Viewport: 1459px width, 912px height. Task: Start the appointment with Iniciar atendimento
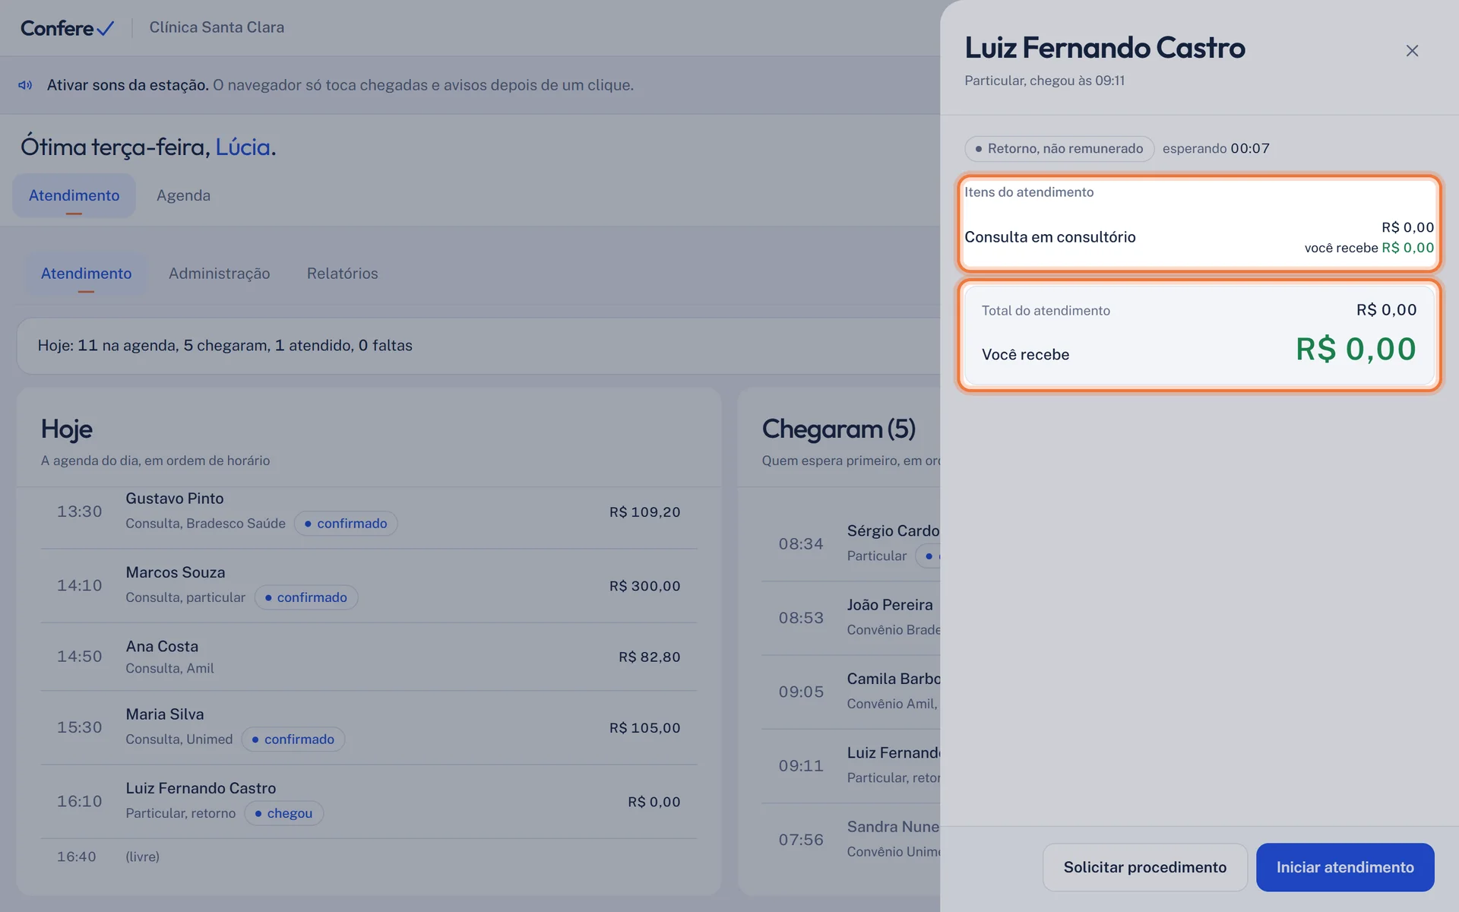1345,867
